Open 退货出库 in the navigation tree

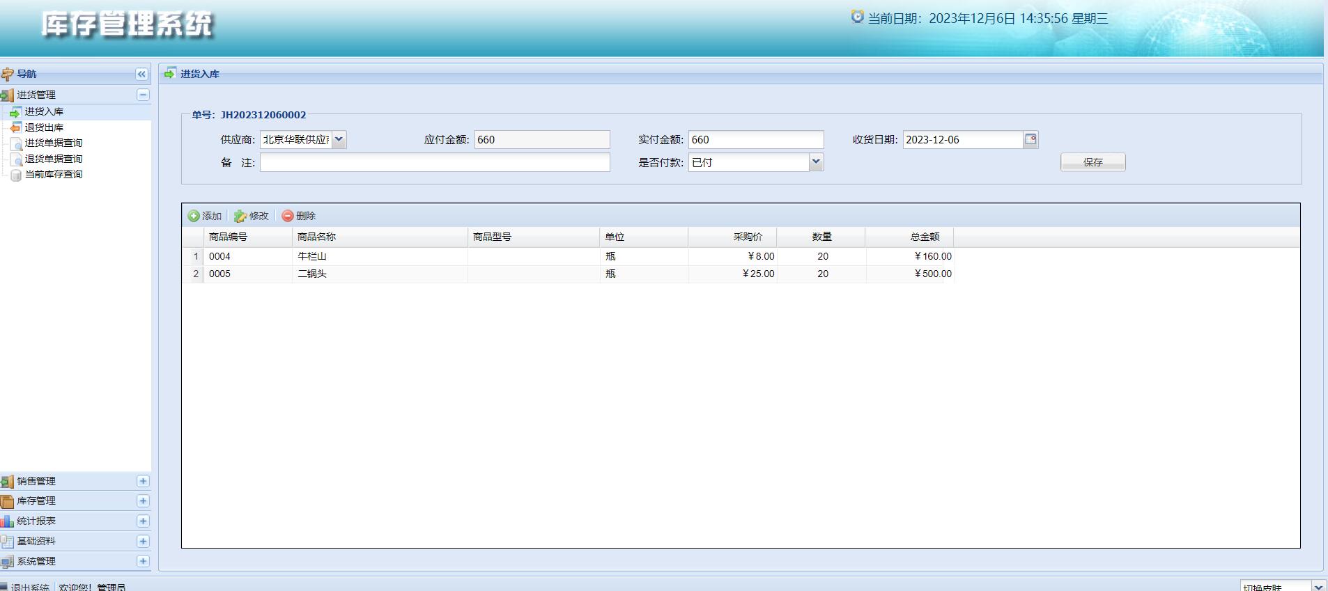(x=44, y=127)
